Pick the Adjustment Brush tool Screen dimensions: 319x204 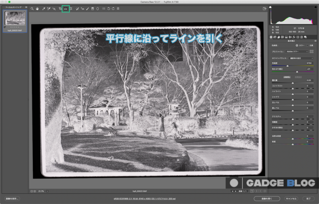pos(88,9)
